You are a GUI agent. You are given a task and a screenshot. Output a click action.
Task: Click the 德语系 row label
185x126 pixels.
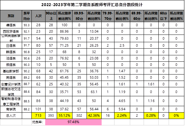pos(11,25)
